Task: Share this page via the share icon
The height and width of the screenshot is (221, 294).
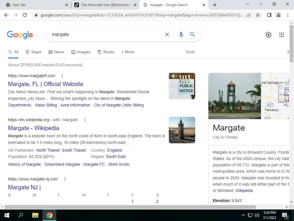Action: tap(249, 15)
